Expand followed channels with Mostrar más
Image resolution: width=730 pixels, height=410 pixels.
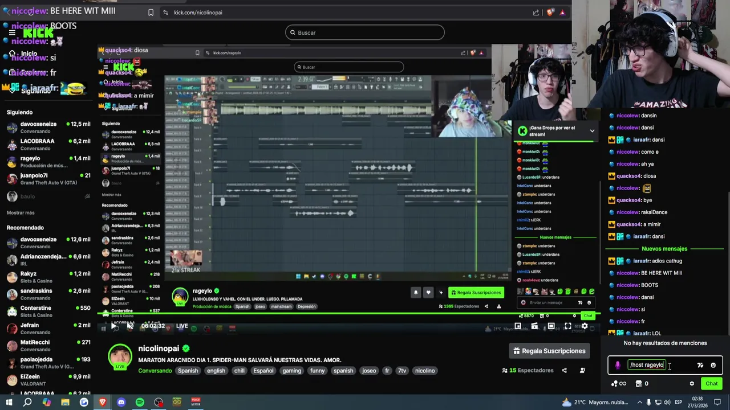click(21, 213)
